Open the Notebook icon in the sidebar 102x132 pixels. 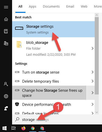click(6, 31)
